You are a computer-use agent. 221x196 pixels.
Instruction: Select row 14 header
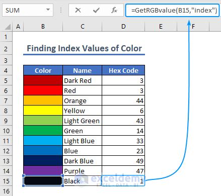pyautogui.click(x=6, y=171)
